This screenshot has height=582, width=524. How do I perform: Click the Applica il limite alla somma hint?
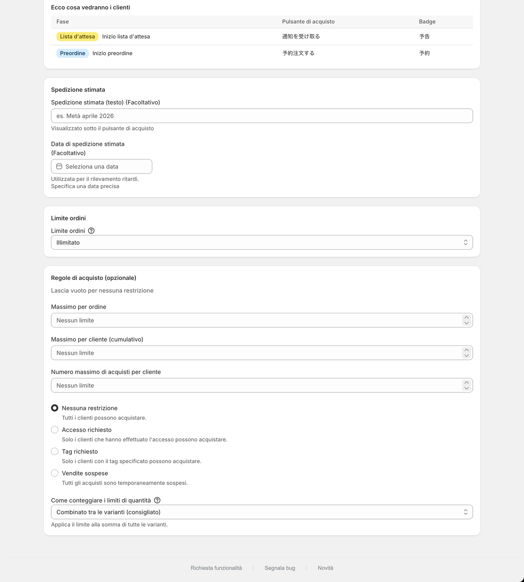click(x=109, y=525)
